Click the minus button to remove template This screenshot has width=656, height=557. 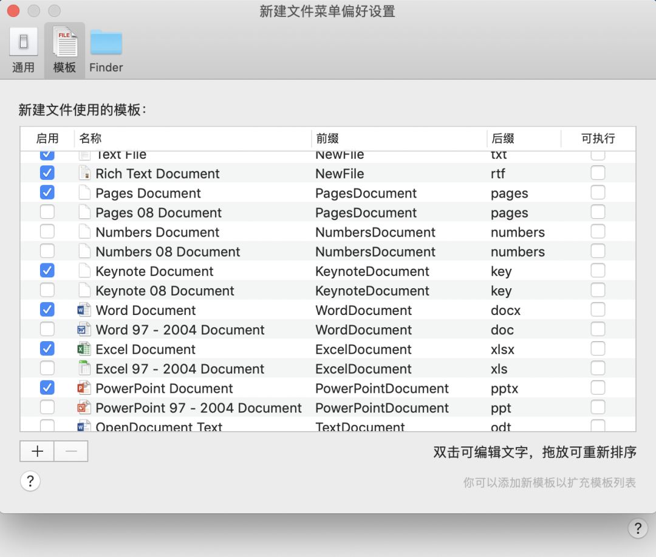71,452
